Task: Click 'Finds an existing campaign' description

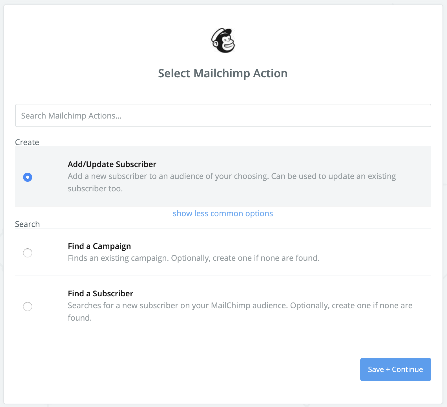Action: pos(194,258)
